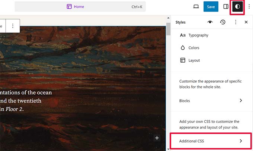The width and height of the screenshot is (253, 151).
Task: Click the Typography Aa icon
Action: pyautogui.click(x=183, y=35)
